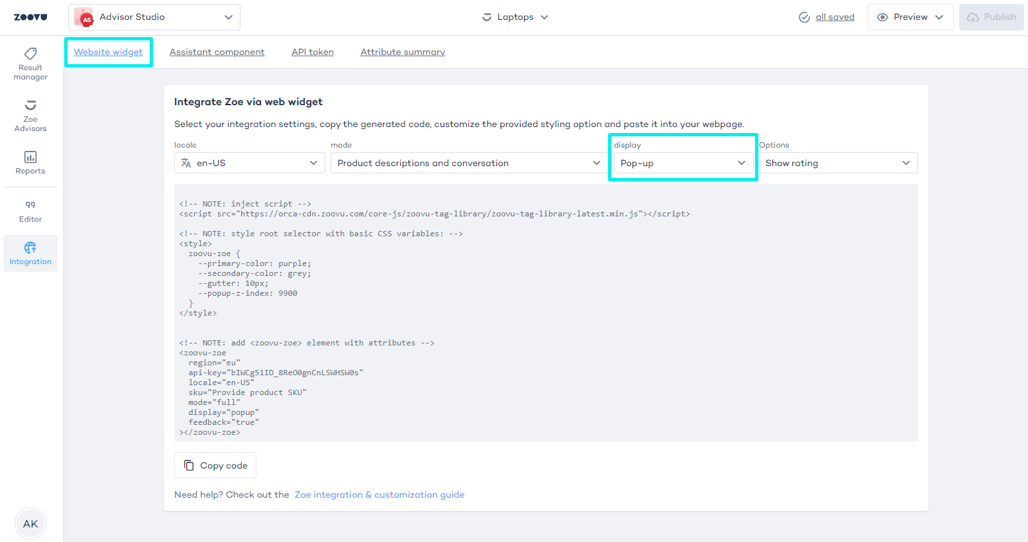Viewport: 1028px width, 542px height.
Task: Open the mode dropdown
Action: click(x=468, y=163)
